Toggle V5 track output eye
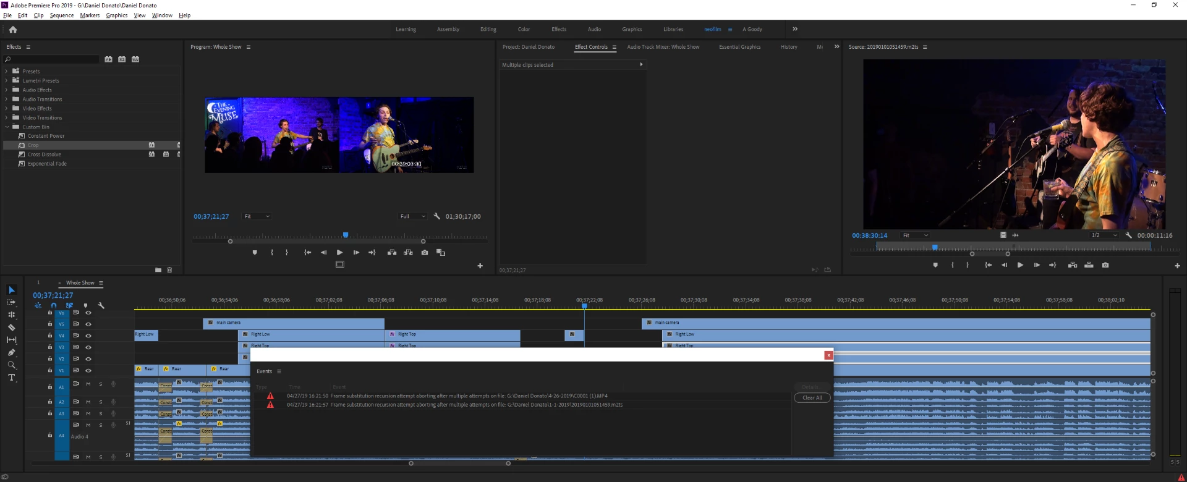Image resolution: width=1187 pixels, height=482 pixels. click(88, 324)
